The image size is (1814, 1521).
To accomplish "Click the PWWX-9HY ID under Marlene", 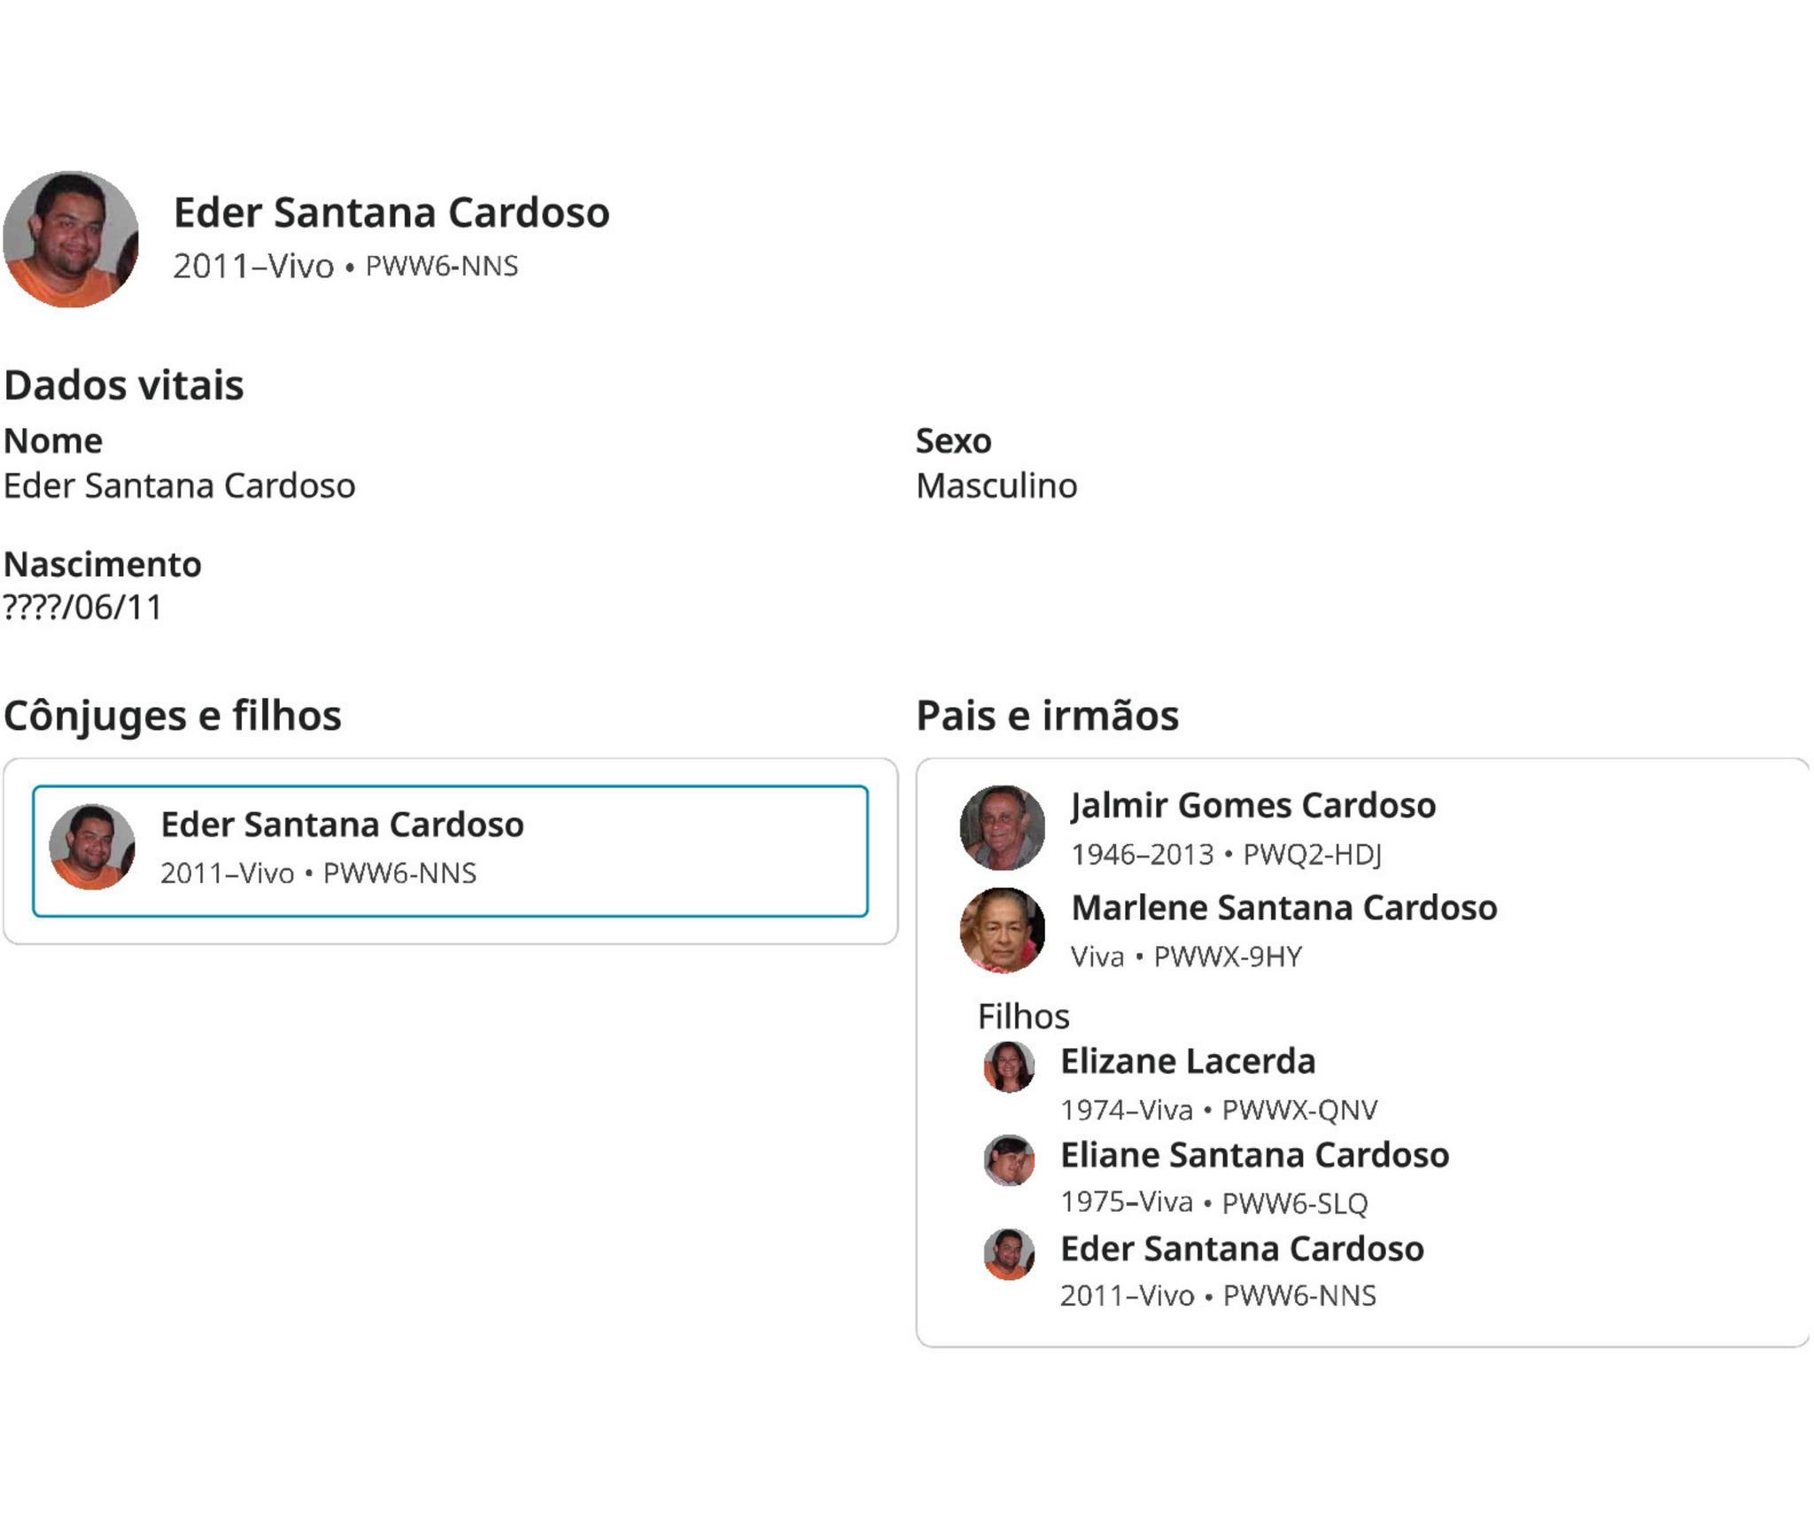I will pos(1228,957).
